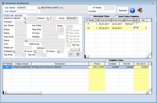Check the Se box for pedido 71
The height and width of the screenshot is (103, 157).
[x=135, y=23]
